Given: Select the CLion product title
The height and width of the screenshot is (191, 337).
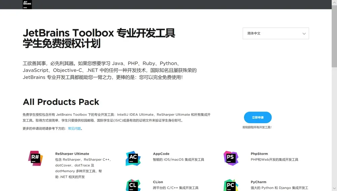Looking at the screenshot, I should [158, 182].
